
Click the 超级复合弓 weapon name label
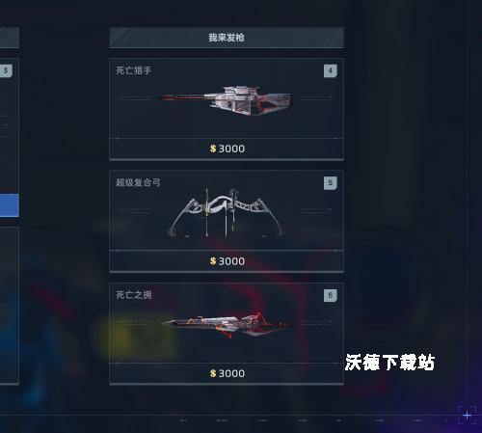pos(138,182)
